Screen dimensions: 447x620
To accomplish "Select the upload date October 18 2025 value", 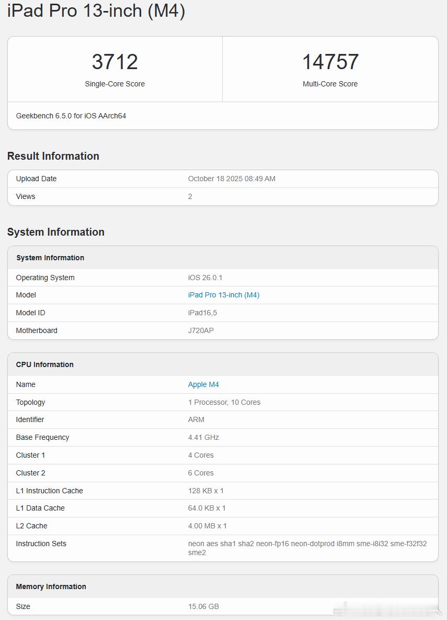I will [x=232, y=179].
